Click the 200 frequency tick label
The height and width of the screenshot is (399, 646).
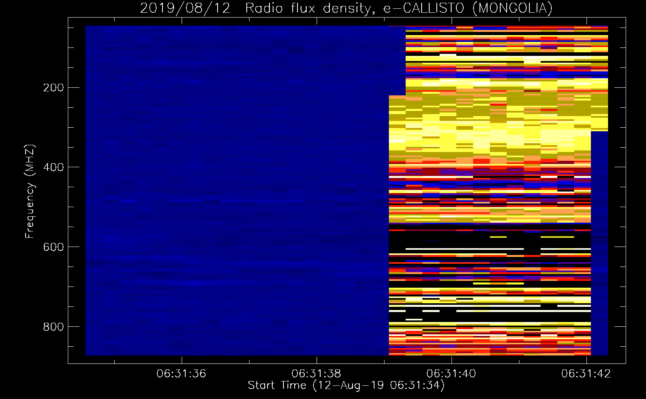[x=54, y=87]
